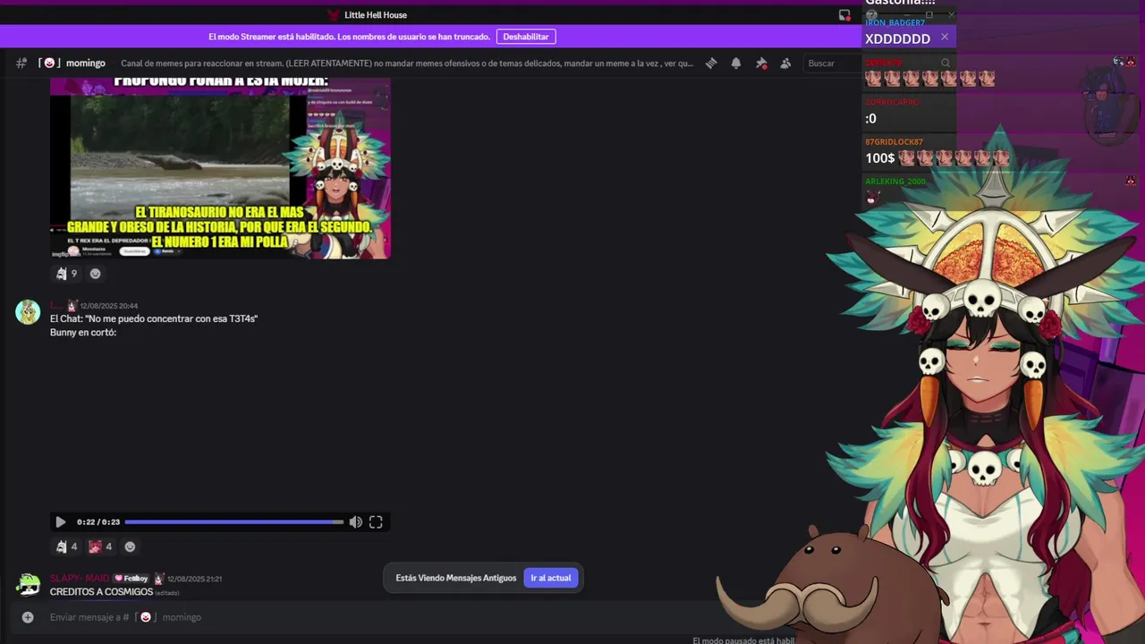Show the member list icon
1145x644 pixels.
tap(785, 64)
